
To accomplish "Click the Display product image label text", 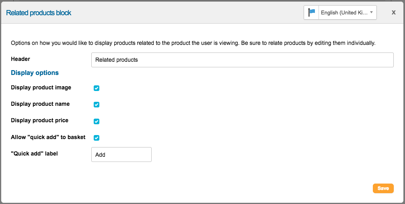I will pos(41,87).
